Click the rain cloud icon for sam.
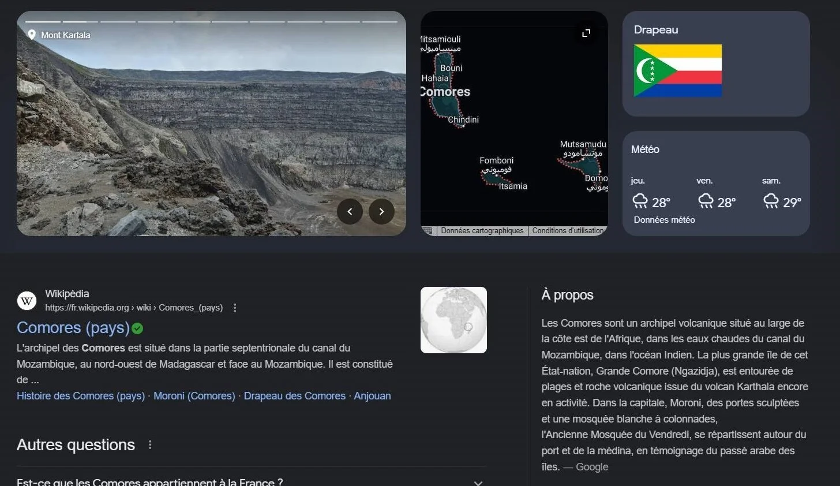This screenshot has width=840, height=486. tap(771, 201)
